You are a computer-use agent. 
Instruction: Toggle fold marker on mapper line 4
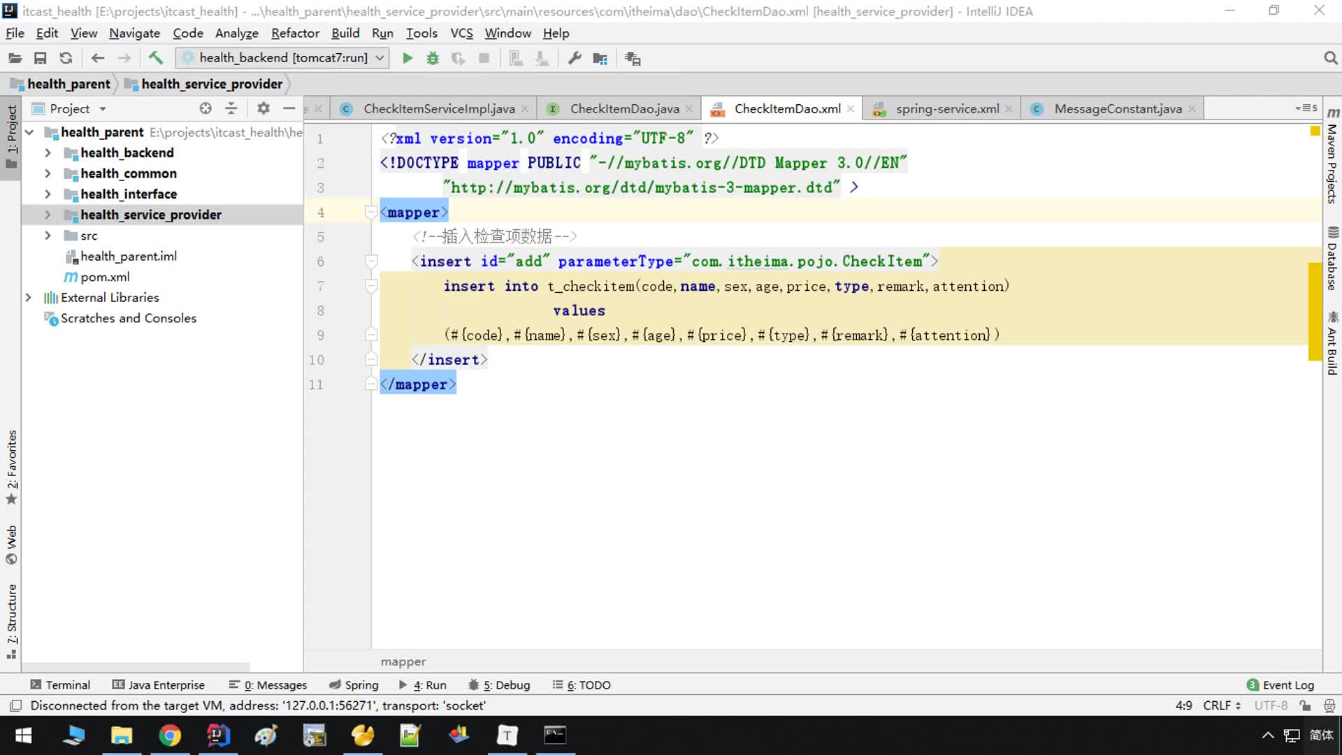(x=371, y=212)
